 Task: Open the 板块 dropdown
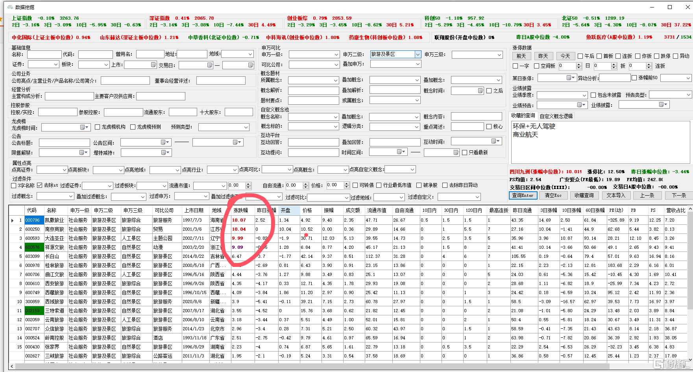coord(106,65)
